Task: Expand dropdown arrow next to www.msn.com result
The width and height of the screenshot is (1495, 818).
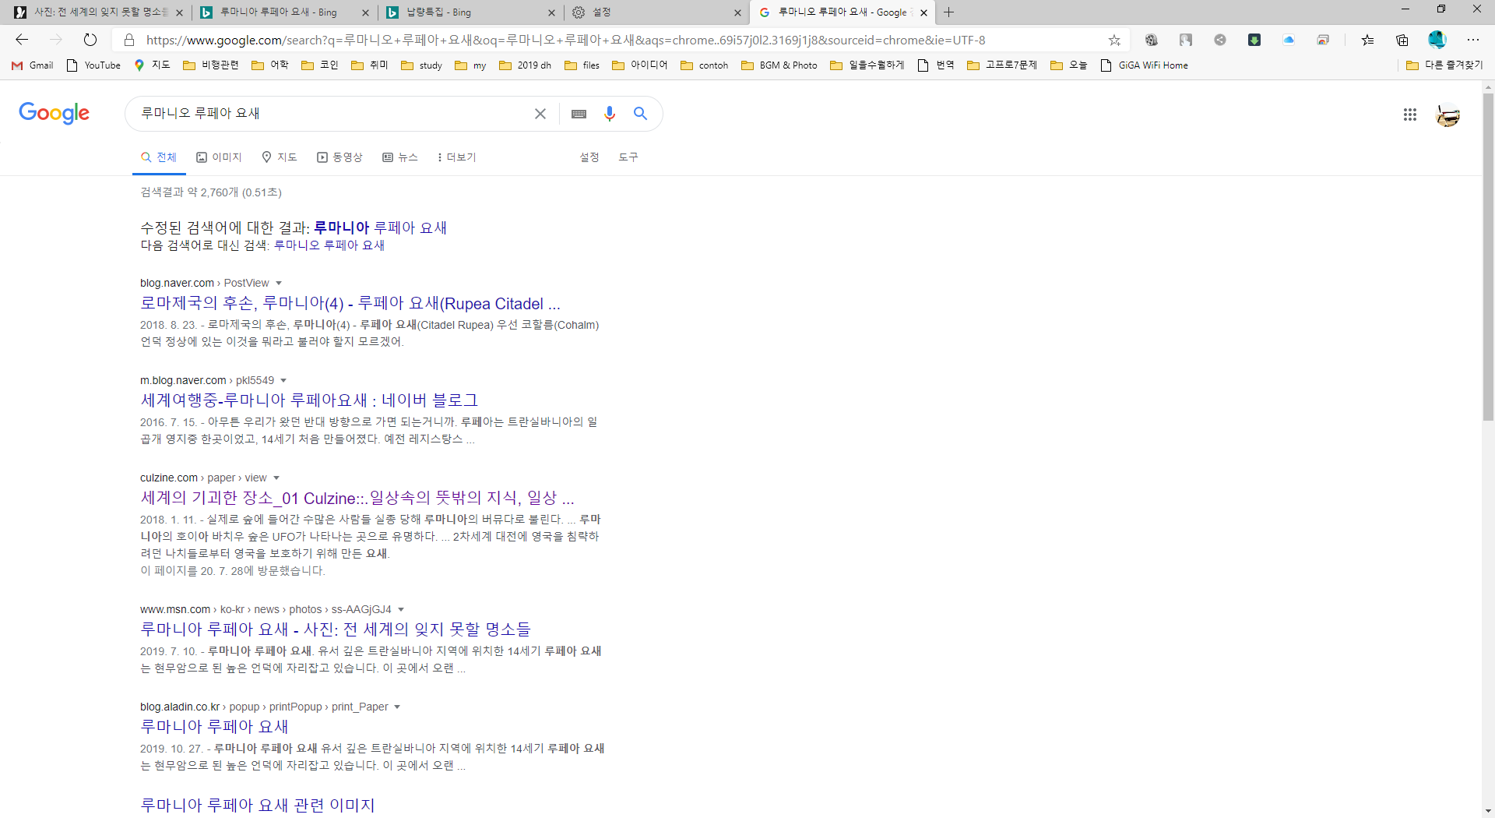Action: pos(401,609)
